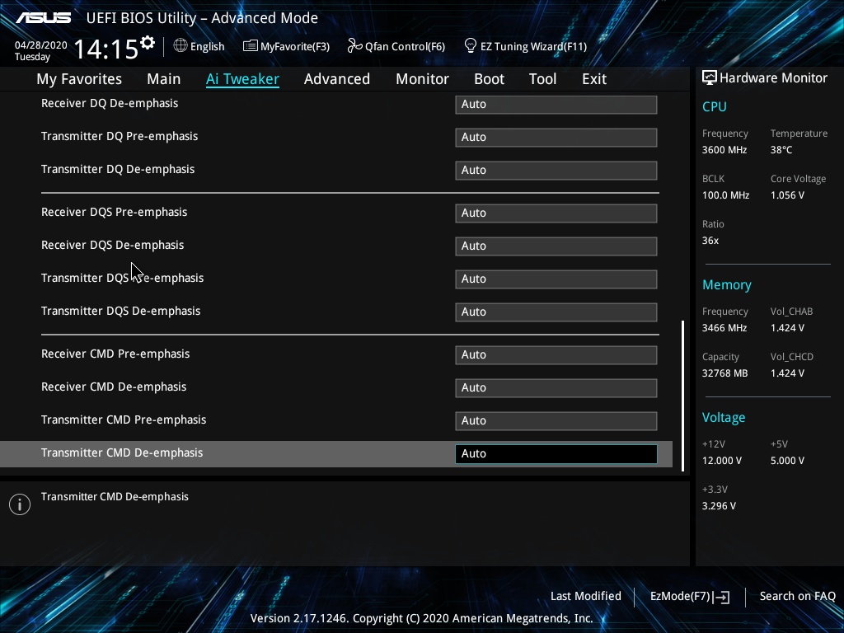Click MyFavorite(F3) button text
This screenshot has width=844, height=633.
(295, 47)
